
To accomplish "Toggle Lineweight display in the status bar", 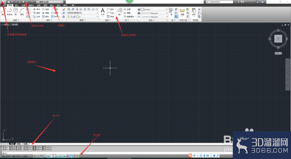I will [x=68, y=156].
